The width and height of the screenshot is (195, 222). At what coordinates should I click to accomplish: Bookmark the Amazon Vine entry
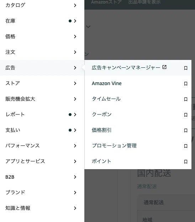(185, 84)
